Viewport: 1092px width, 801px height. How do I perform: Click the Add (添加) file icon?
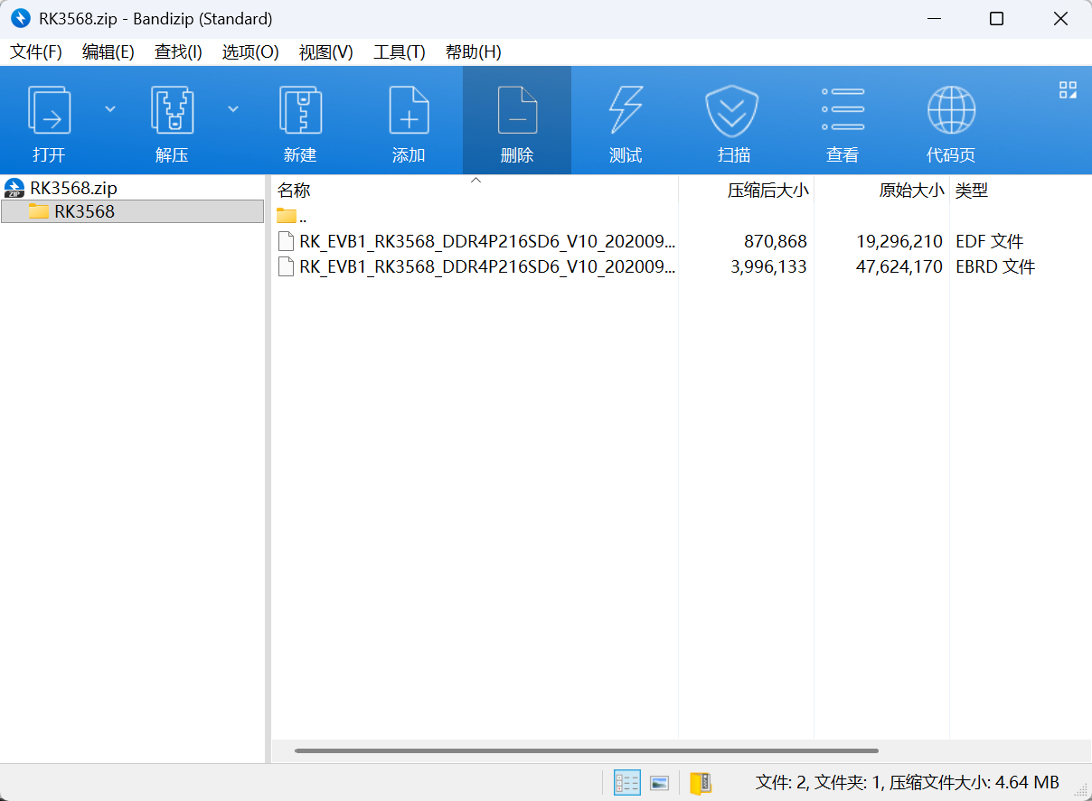tap(409, 110)
